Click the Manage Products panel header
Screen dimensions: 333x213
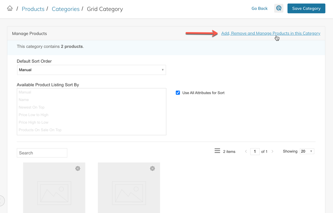point(29,33)
